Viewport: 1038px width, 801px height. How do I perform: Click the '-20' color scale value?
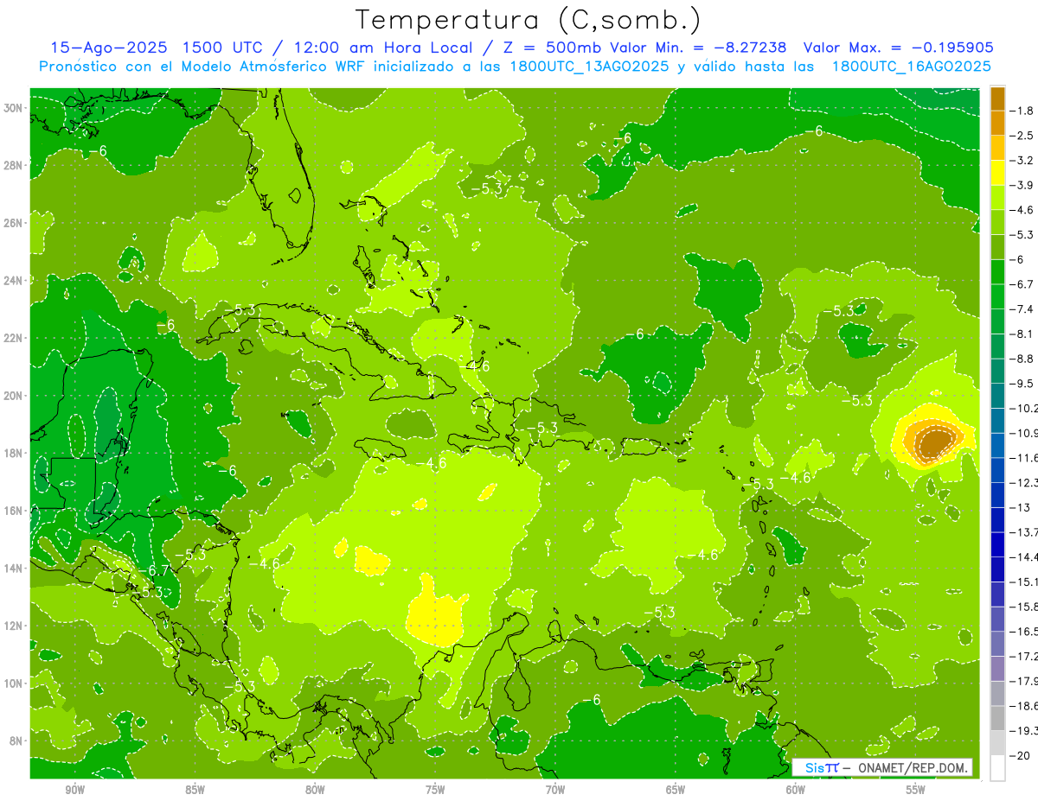[1020, 756]
